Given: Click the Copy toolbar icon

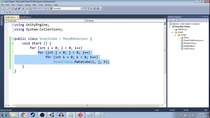Looking at the screenshot, I should (x=27, y=9).
